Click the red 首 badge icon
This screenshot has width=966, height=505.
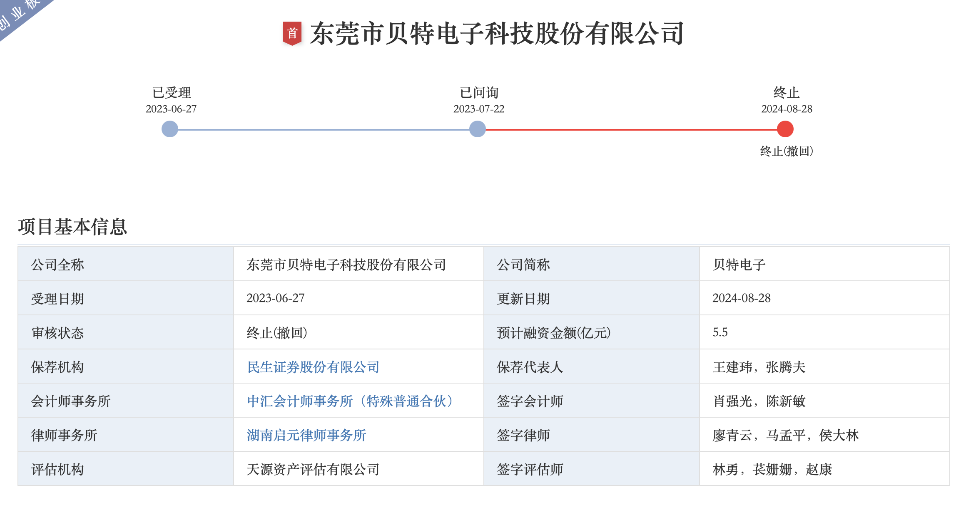pos(292,33)
